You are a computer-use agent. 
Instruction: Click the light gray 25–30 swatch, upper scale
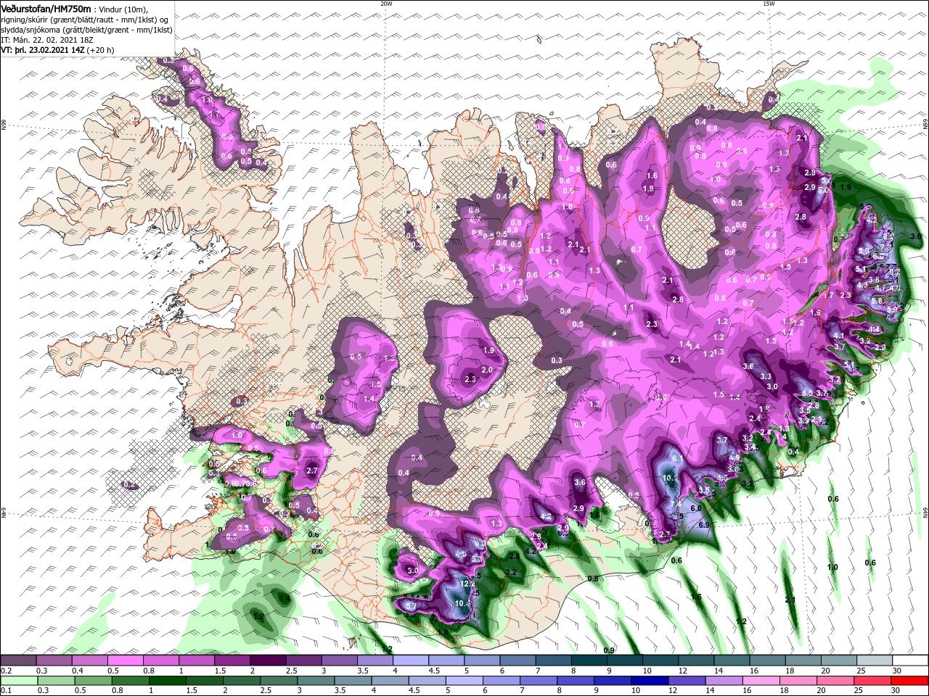pyautogui.click(x=875, y=660)
